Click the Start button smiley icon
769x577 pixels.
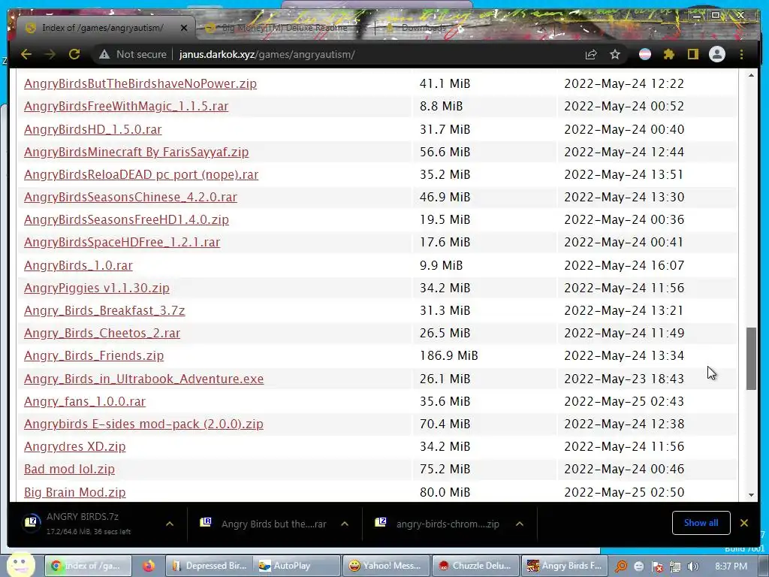click(x=20, y=565)
